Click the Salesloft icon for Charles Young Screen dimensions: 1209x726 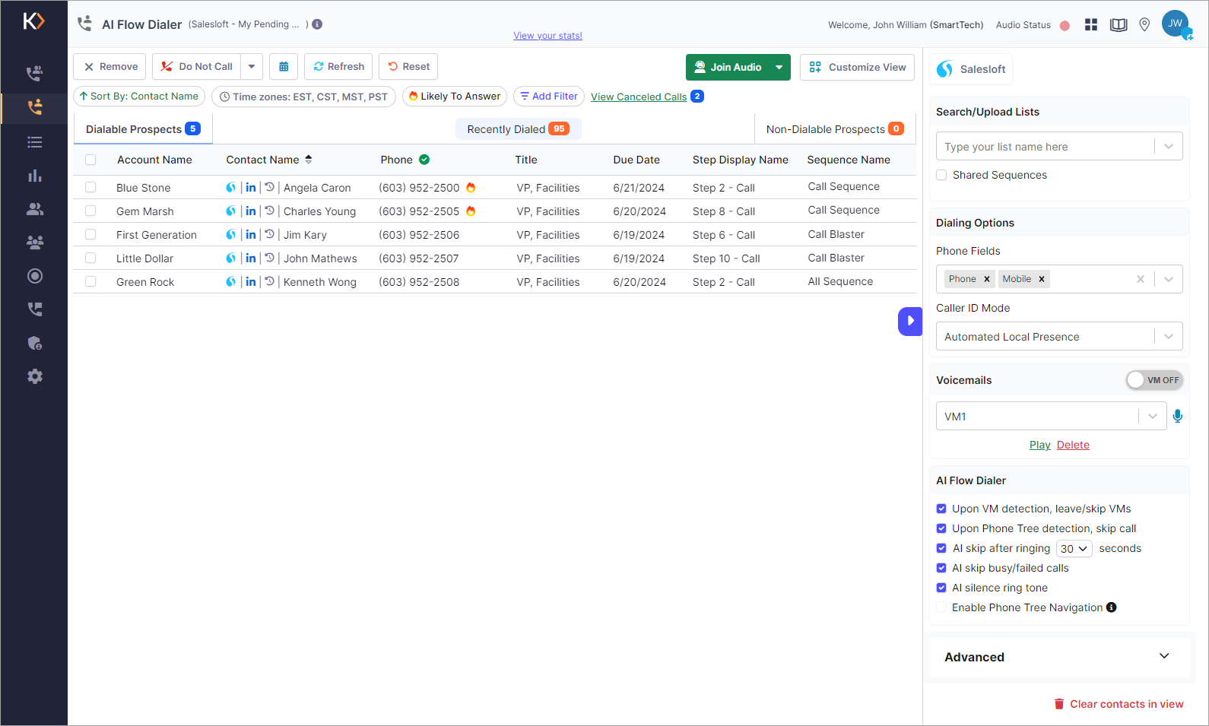tap(231, 211)
